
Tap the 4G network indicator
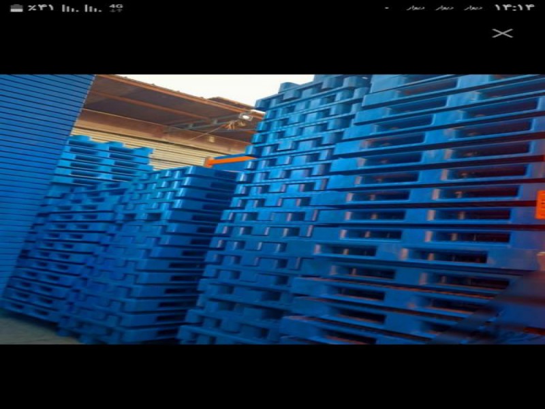(116, 7)
